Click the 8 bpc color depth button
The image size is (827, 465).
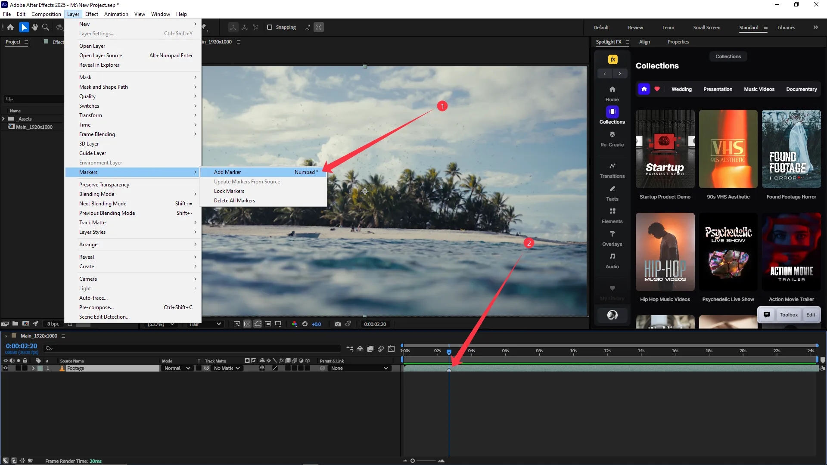[53, 324]
